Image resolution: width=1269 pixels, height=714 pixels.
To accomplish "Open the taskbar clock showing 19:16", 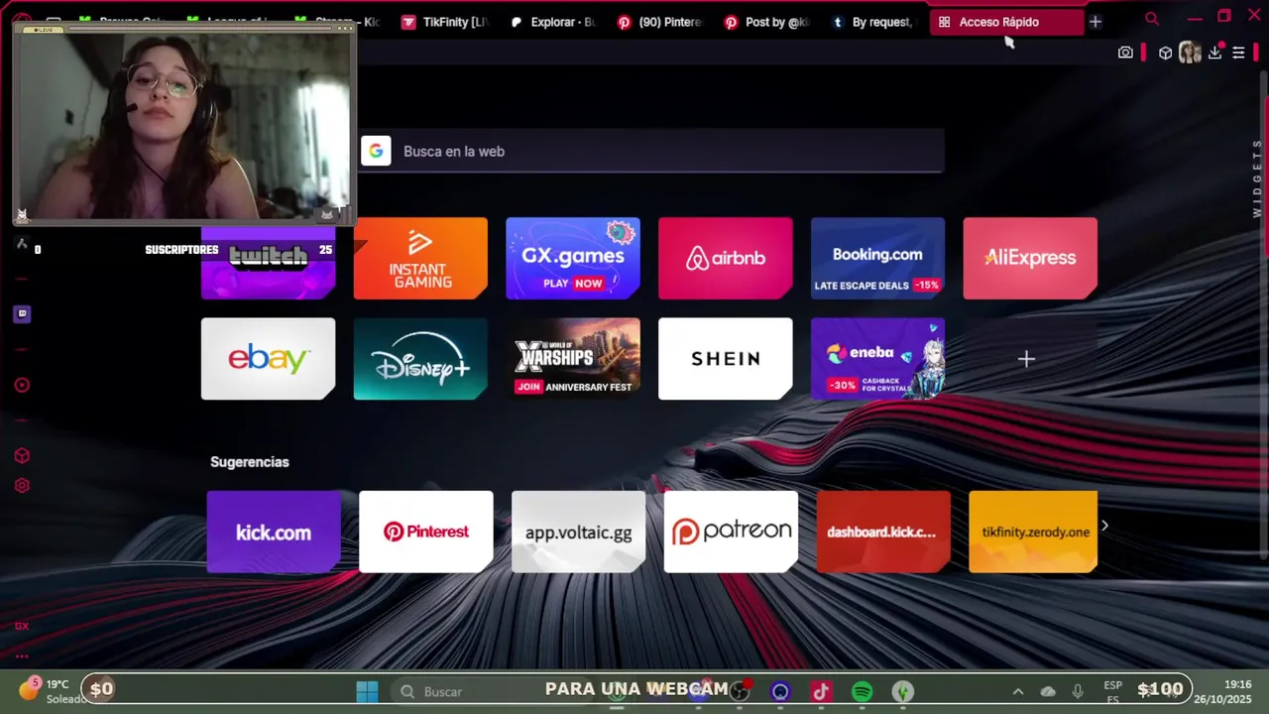I will 1222,691.
